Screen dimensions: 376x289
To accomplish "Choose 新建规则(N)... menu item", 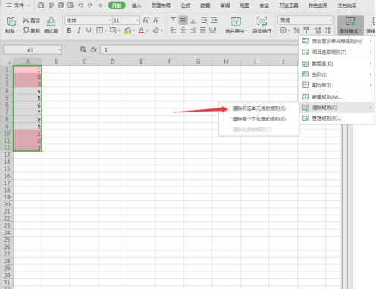I will pyautogui.click(x=337, y=96).
